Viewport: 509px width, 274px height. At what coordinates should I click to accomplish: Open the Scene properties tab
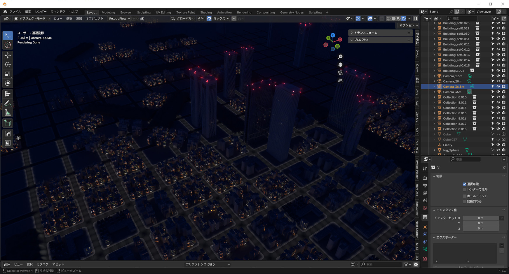[425, 200]
